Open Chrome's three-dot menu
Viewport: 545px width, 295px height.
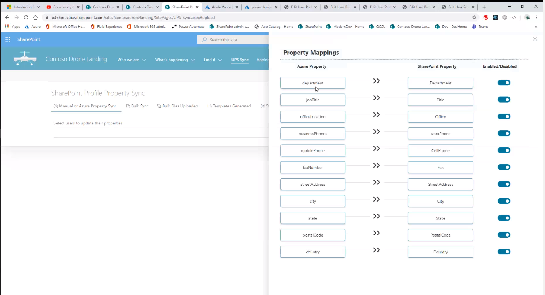[x=537, y=17]
